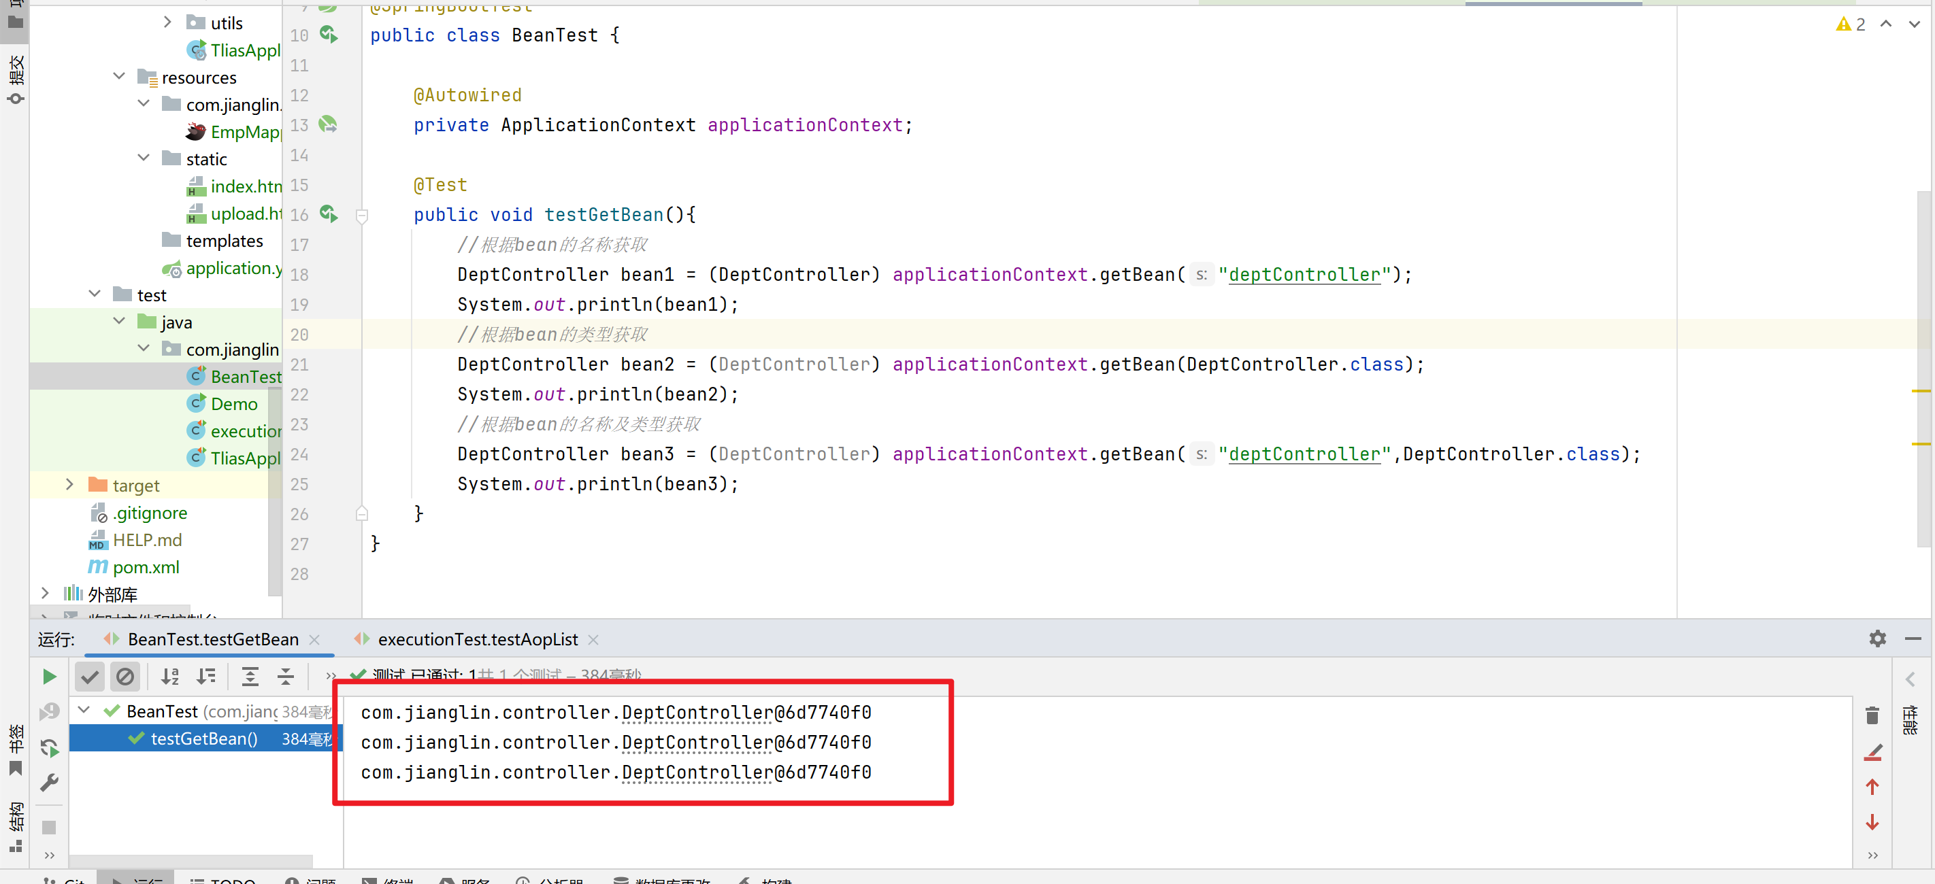Select the templates folder
The width and height of the screenshot is (1935, 884).
point(212,240)
